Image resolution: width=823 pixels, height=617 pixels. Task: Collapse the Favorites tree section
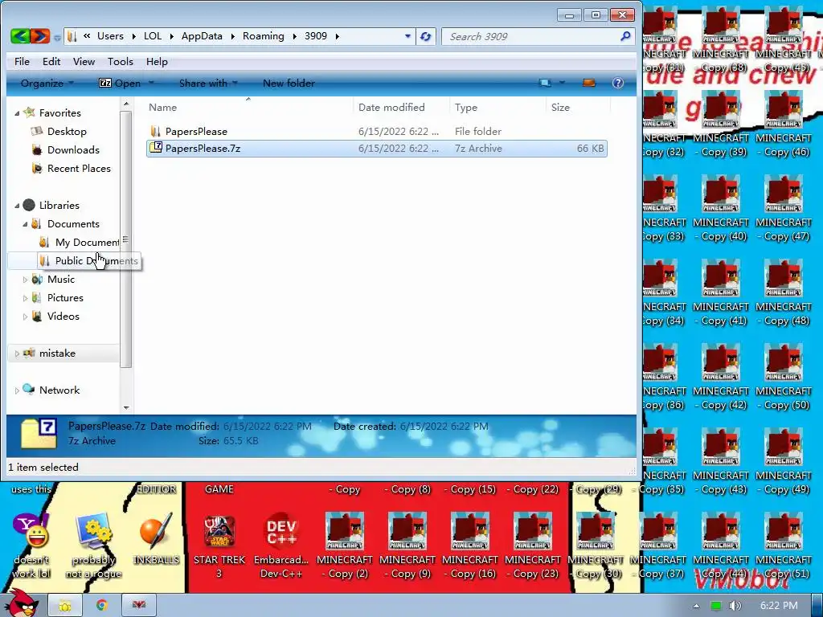click(17, 112)
